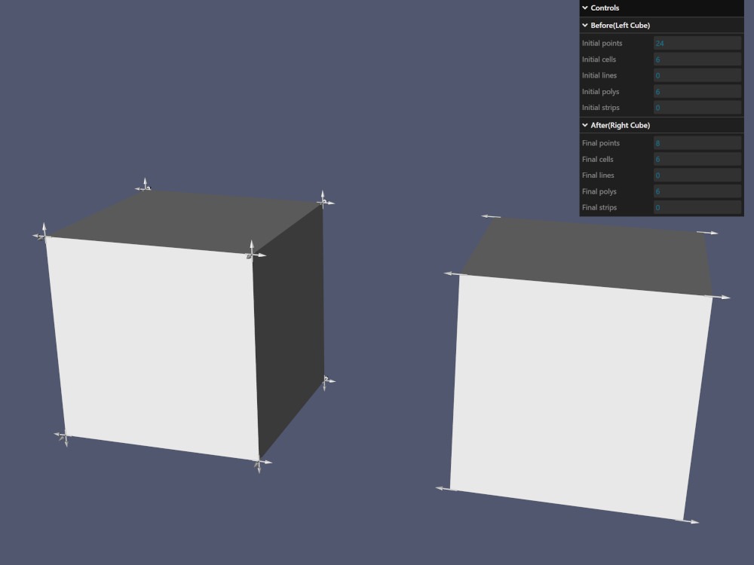Collapse the After(Right Cube) folder

[x=620, y=125]
